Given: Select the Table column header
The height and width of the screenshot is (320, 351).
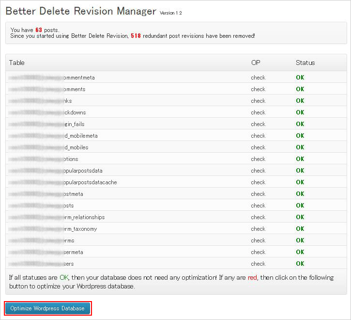Looking at the screenshot, I should pyautogui.click(x=17, y=63).
